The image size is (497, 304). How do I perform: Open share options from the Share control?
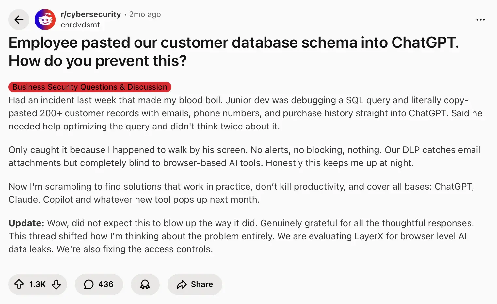[x=195, y=284]
